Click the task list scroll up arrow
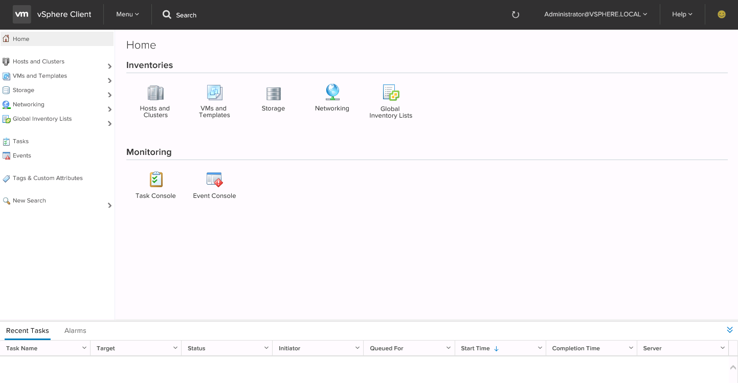 [733, 367]
